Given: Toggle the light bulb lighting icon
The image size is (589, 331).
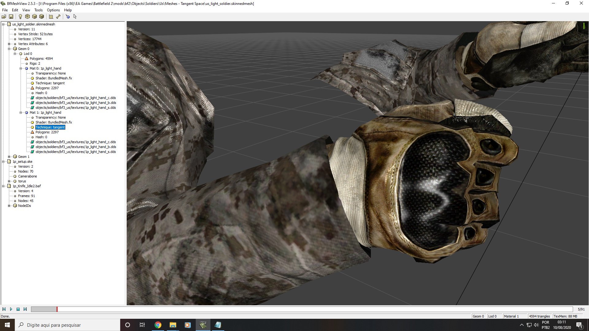Looking at the screenshot, I should coord(20,17).
